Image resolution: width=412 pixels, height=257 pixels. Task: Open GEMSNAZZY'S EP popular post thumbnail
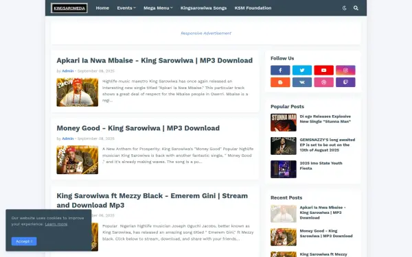tap(284, 146)
